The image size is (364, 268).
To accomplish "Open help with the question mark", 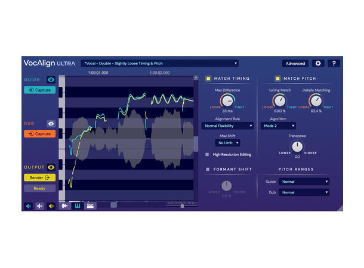I will (334, 63).
